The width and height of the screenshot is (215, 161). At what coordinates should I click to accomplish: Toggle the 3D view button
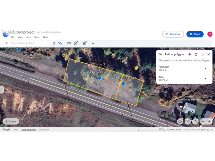pos(188,121)
